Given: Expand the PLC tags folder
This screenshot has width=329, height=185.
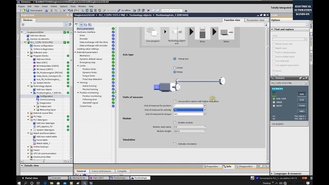Looking at the screenshot, I should [x=28, y=117].
